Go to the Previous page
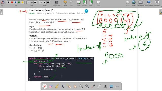162x91 pixels. pyautogui.click(x=85, y=3)
